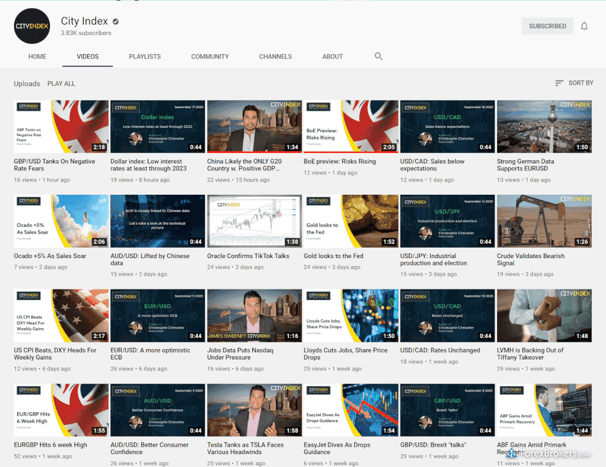The width and height of the screenshot is (606, 467).
Task: Click the verified checkmark badge beside City Index
Action: (x=116, y=22)
